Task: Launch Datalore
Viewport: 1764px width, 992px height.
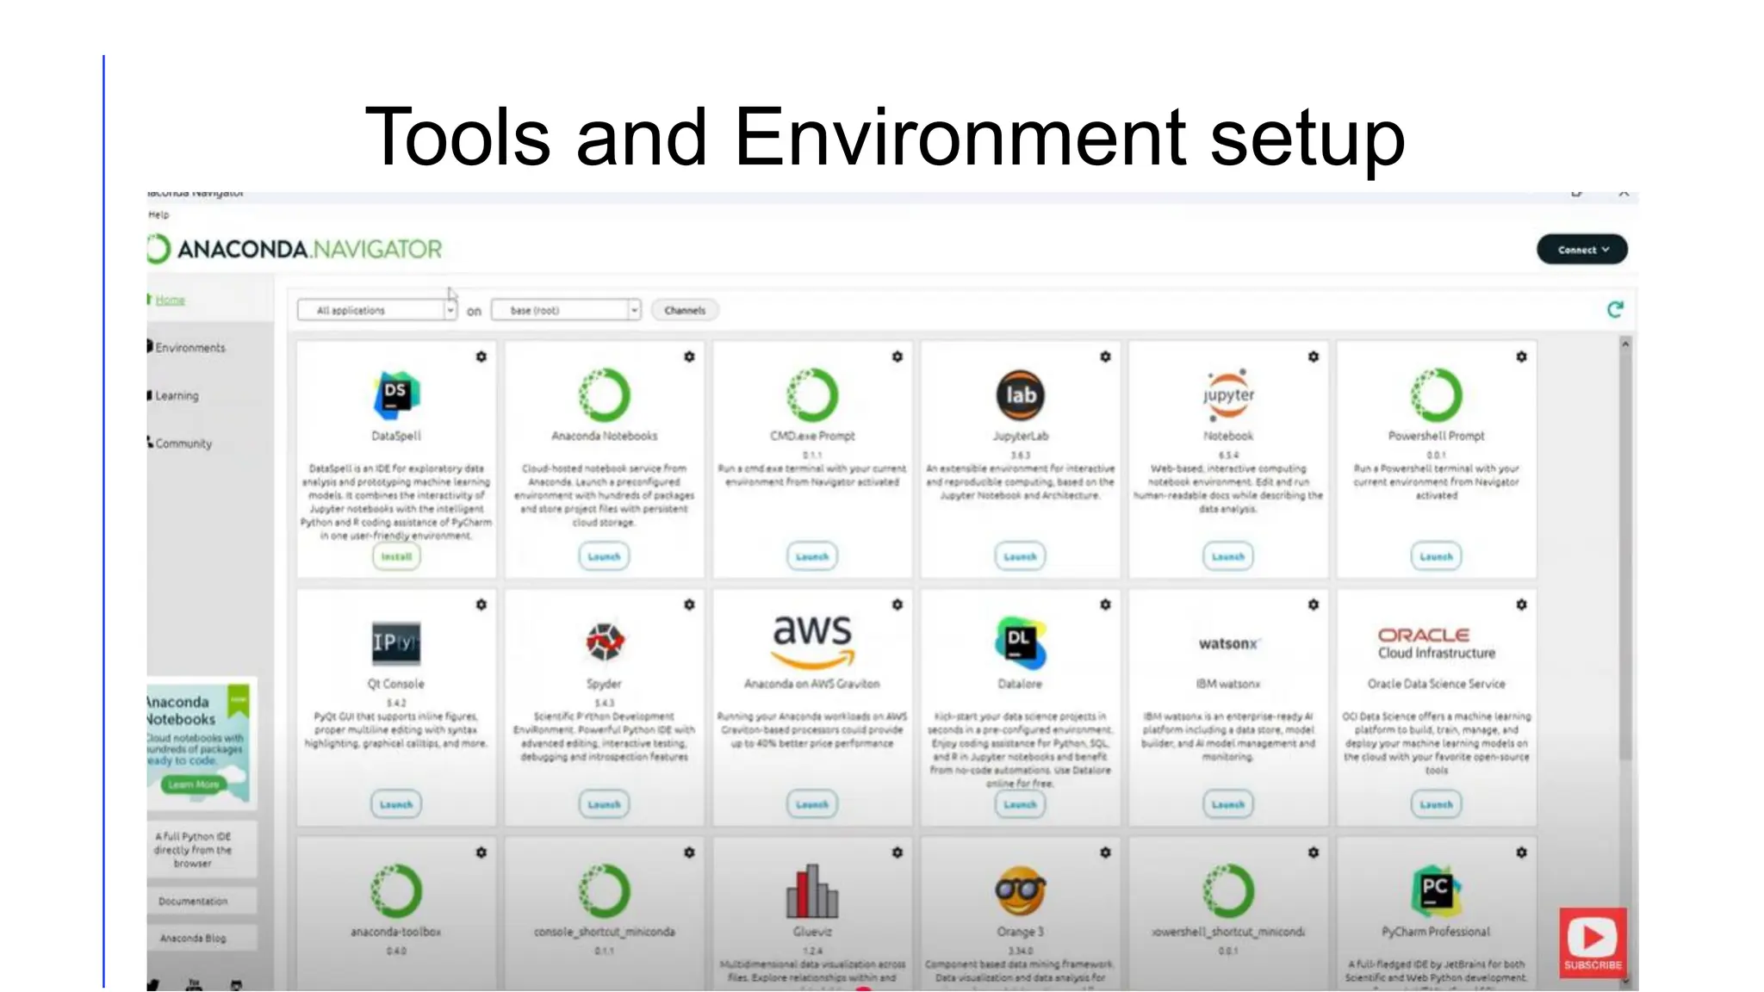Action: click(x=1021, y=804)
